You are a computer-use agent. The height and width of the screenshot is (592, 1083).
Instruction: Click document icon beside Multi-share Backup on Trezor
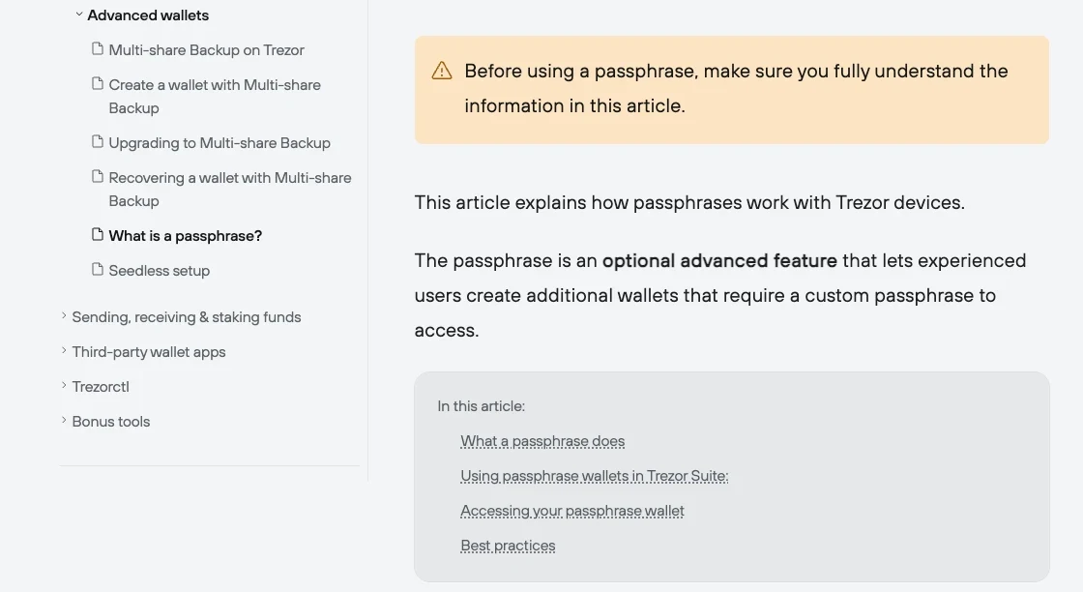tap(98, 49)
